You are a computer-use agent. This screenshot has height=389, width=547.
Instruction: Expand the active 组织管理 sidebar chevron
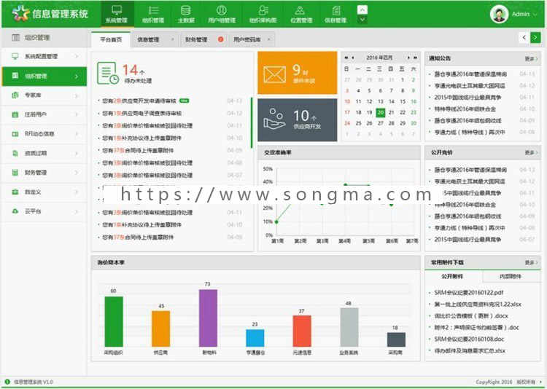point(77,76)
